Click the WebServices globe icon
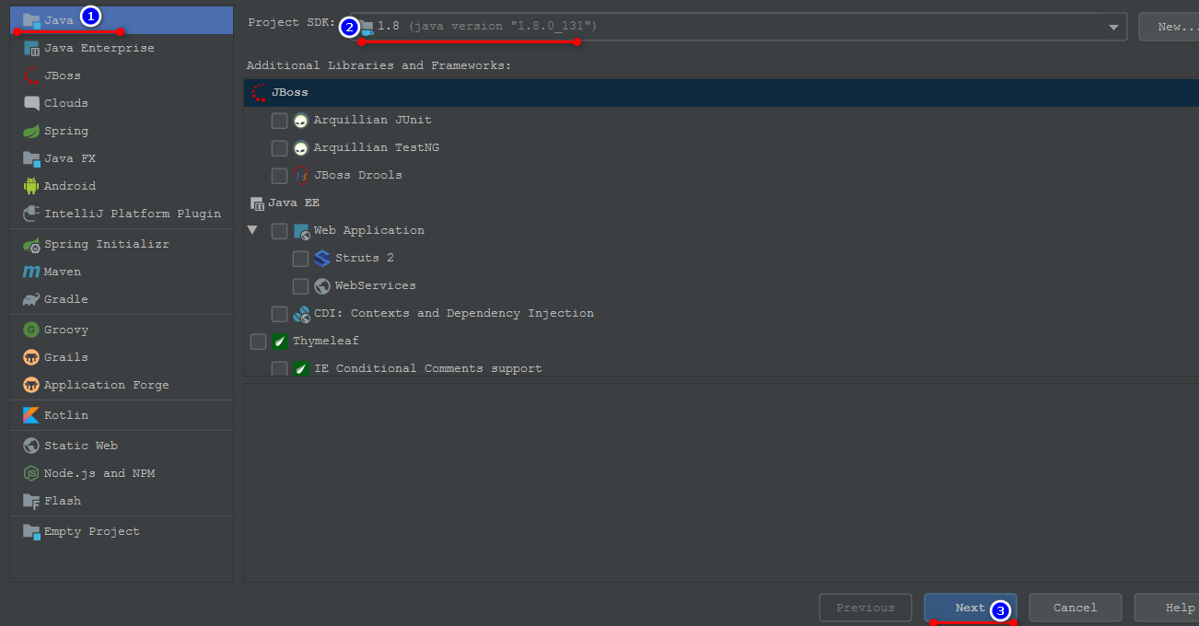The width and height of the screenshot is (1199, 626). point(322,285)
